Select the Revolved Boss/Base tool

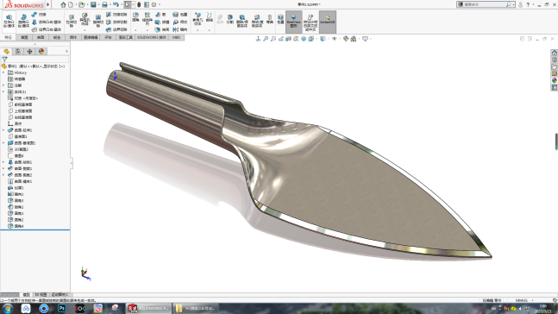click(23, 22)
